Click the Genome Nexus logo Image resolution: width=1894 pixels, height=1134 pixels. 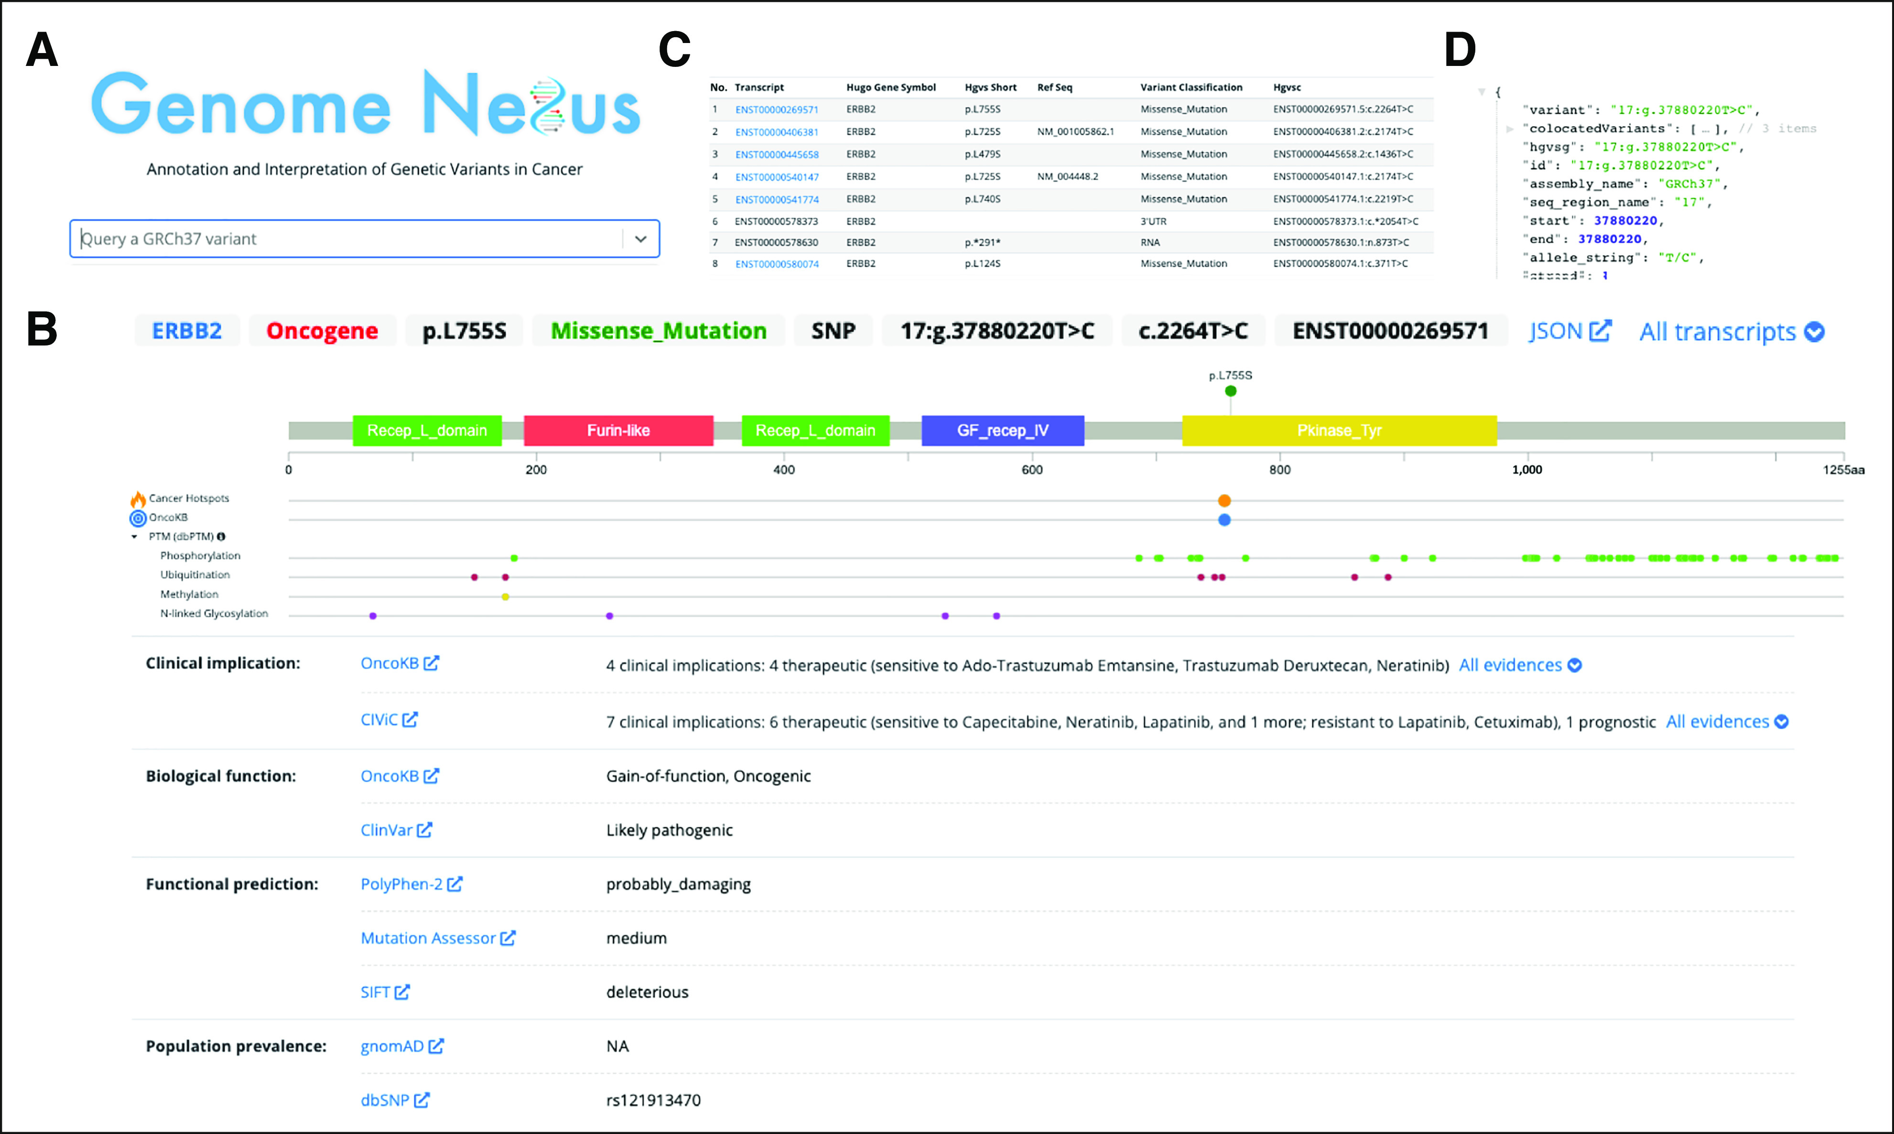(365, 103)
